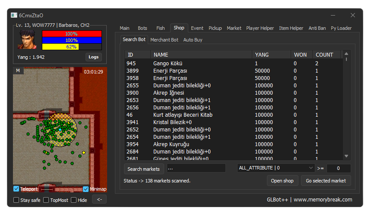Viewport: 371px width, 214px height.
Task: Select row ID 2653 Duman jediti bilekliği+1
Action: pos(234,100)
